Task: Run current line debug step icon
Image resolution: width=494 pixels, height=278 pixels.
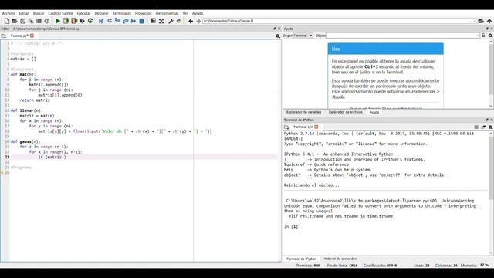Action: (110, 21)
